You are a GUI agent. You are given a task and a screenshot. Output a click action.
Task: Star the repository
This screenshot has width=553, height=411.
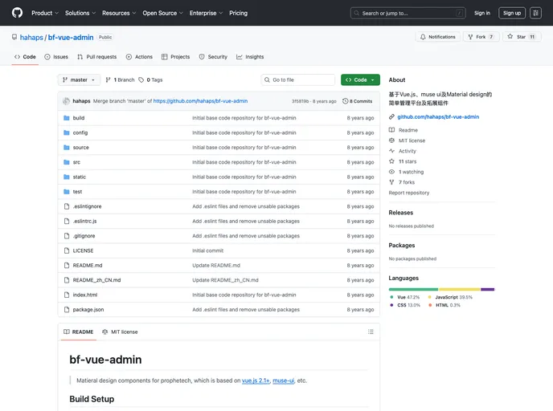522,37
